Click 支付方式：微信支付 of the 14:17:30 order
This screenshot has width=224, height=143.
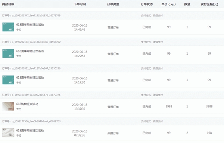pyautogui.click(x=152, y=69)
